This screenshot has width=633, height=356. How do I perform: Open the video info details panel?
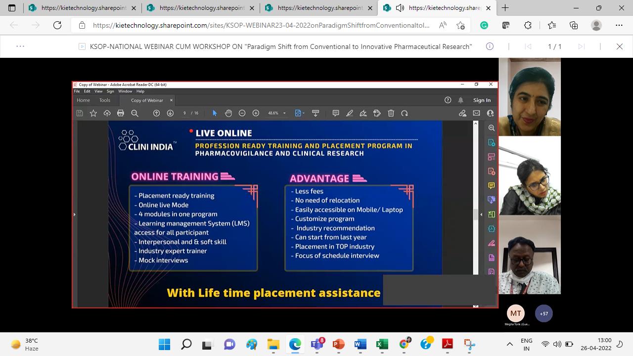490,46
